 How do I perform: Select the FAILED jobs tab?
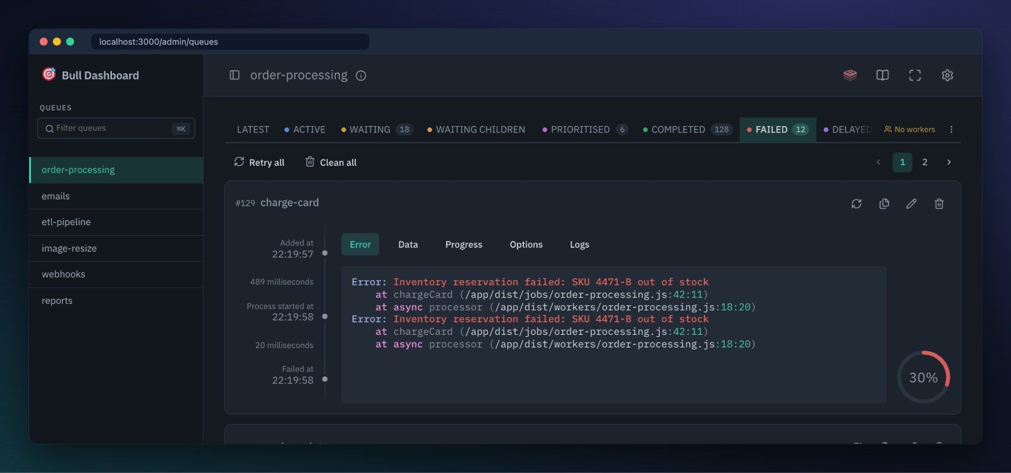click(x=778, y=129)
